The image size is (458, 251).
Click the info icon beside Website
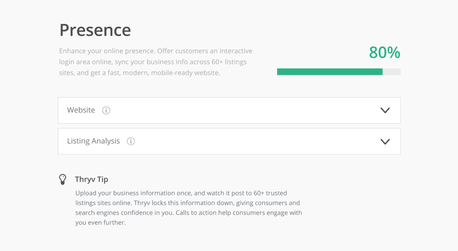tap(106, 110)
